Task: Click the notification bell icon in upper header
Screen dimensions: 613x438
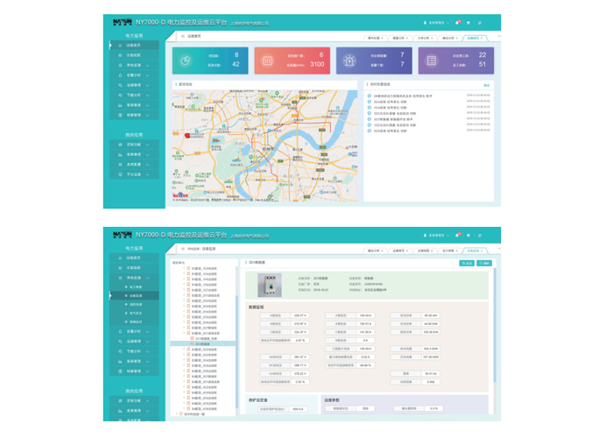Action: pos(457,22)
